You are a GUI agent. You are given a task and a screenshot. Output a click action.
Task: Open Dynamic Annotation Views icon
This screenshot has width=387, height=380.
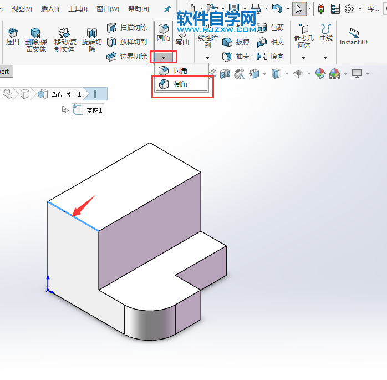[240, 74]
